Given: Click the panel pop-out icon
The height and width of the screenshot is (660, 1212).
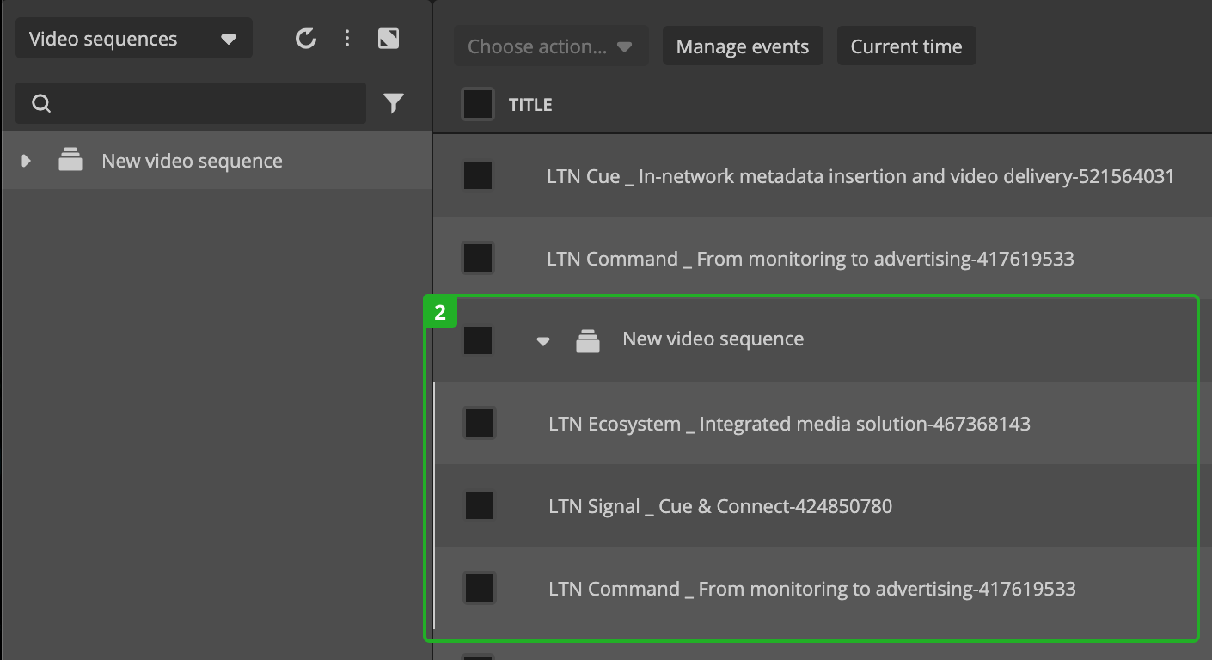Looking at the screenshot, I should 389,39.
